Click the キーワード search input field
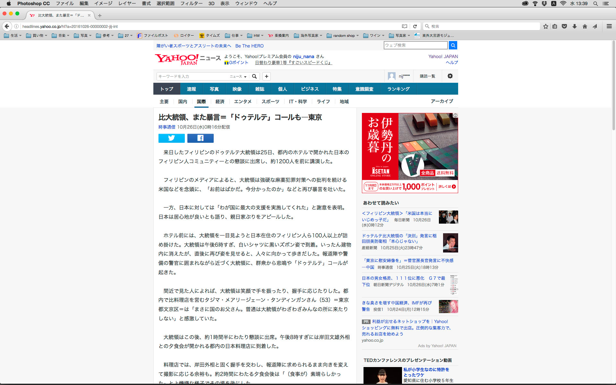The height and width of the screenshot is (385, 616). point(193,76)
